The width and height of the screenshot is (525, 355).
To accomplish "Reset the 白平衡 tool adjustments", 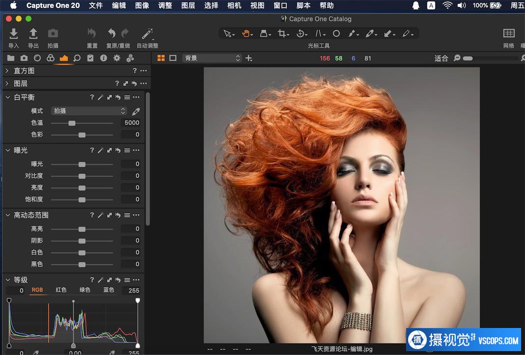I will coord(118,97).
